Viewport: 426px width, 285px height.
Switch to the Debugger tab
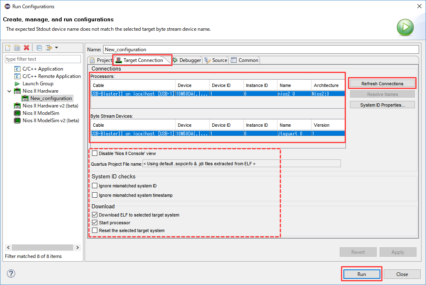[x=187, y=60]
